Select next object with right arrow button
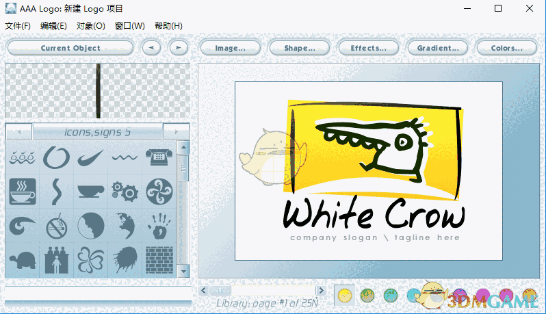Screen dimensions: 546x314 pos(179,48)
